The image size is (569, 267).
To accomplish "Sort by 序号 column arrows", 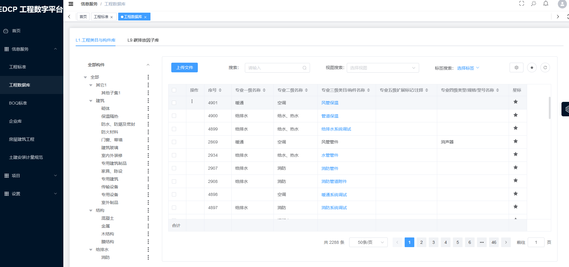I will point(220,90).
